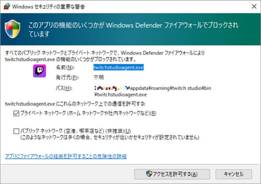Click the firewall icon in the title bar
Screen dimensions: 261x184
pyautogui.click(x=7, y=7)
